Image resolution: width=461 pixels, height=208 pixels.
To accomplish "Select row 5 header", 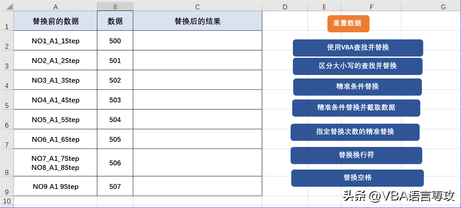I will [7, 100].
